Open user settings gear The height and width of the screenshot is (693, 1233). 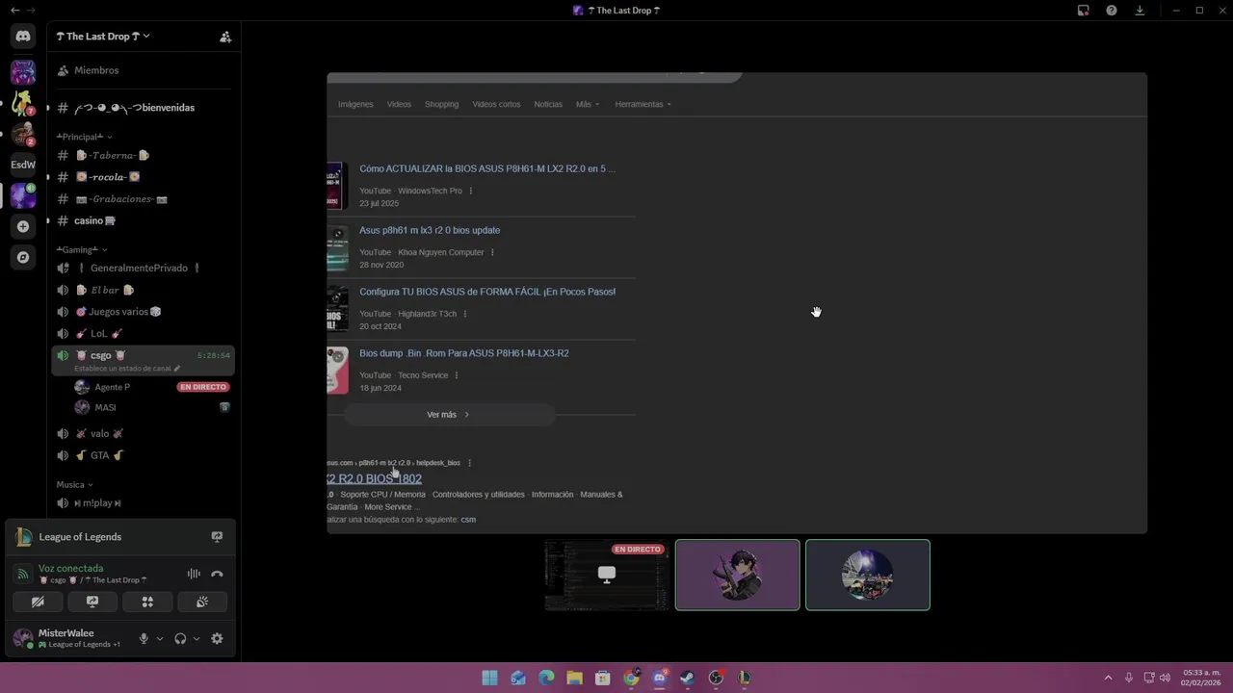(217, 638)
